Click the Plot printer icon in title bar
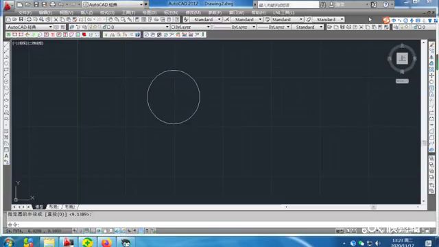The image size is (439, 247). click(x=52, y=5)
